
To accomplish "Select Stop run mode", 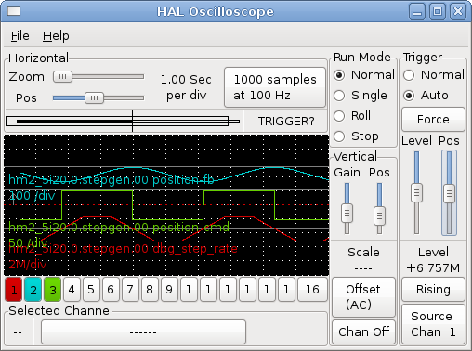I will (x=356, y=136).
